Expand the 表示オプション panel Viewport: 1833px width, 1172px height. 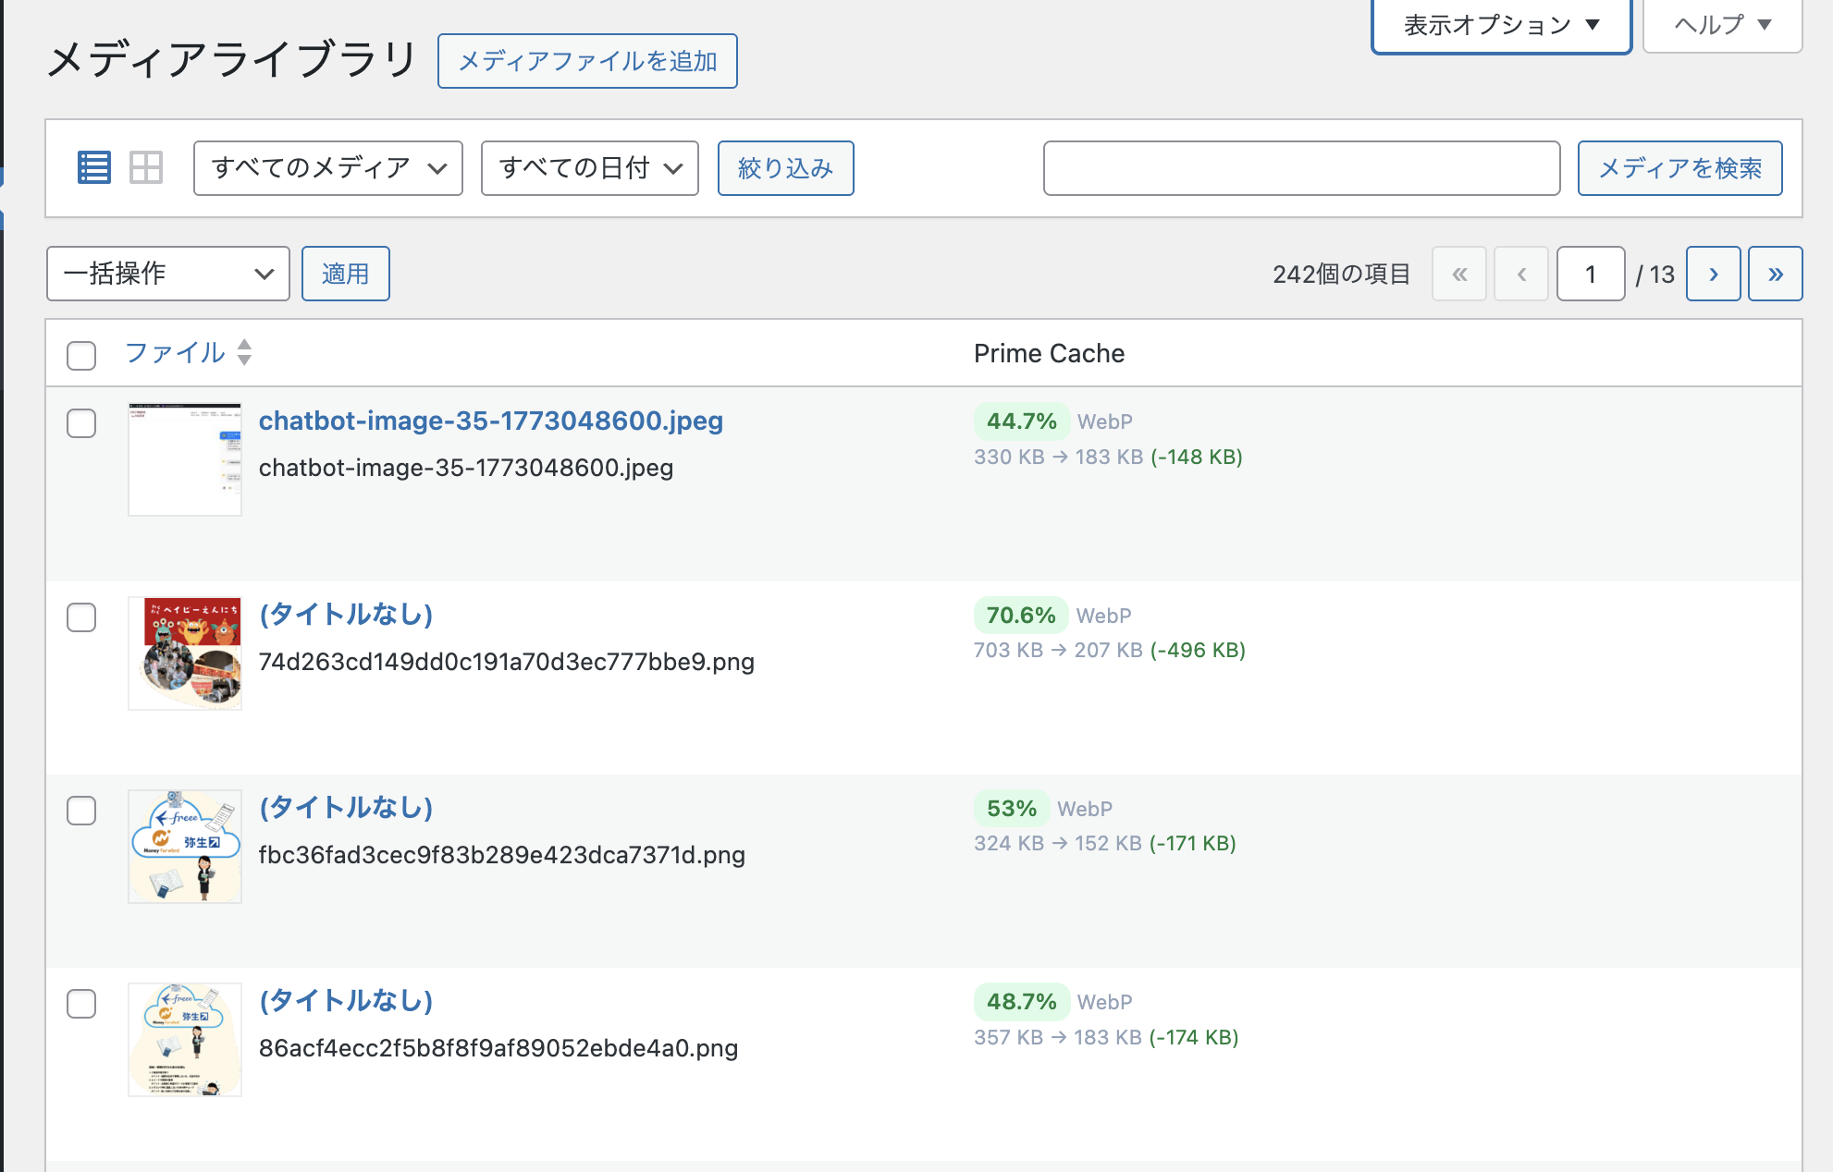[x=1501, y=26]
